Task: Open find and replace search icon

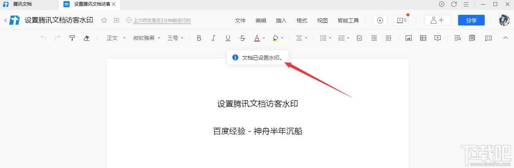Action: [458, 38]
